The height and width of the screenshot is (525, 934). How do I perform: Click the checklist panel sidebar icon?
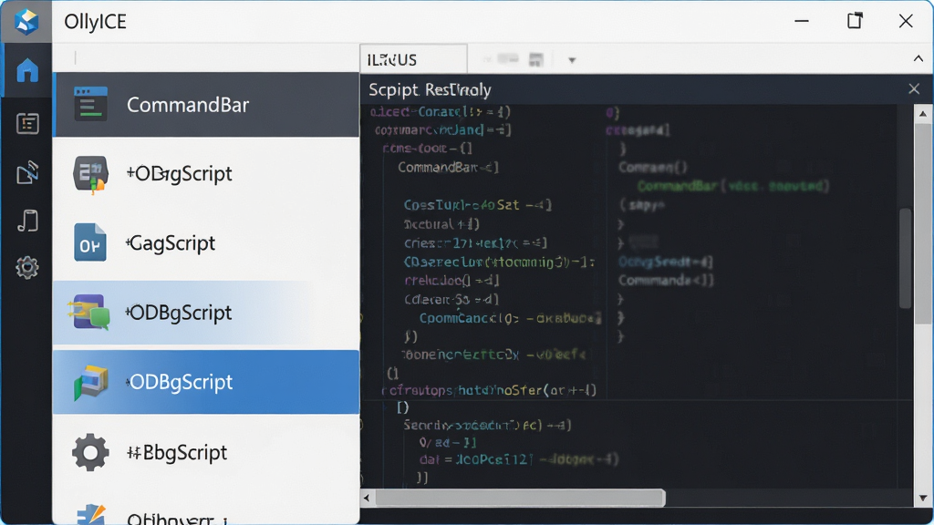27,123
